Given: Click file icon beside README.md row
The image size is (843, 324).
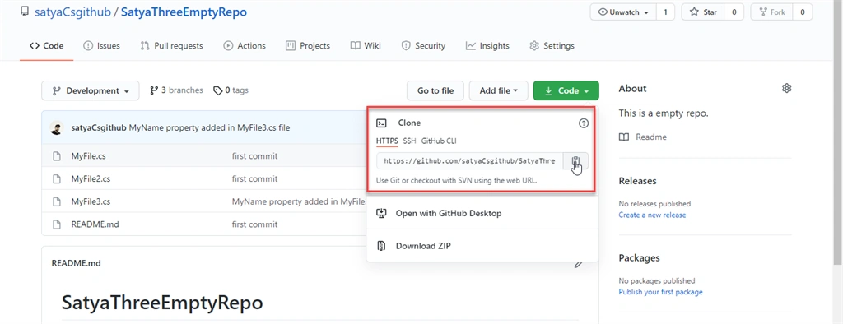Looking at the screenshot, I should 57,224.
